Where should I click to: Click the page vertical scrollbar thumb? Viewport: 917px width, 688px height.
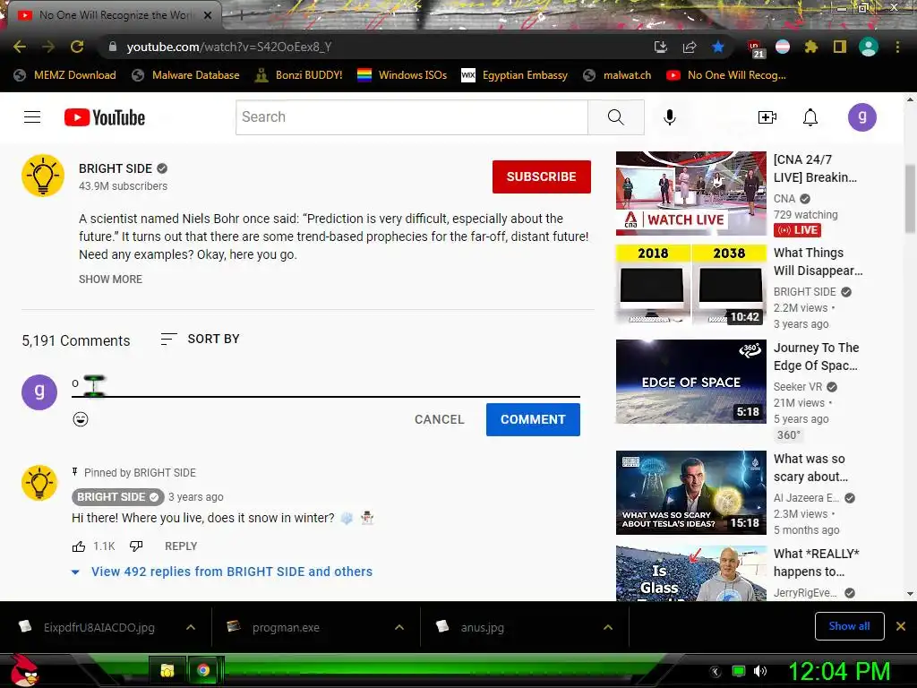[910, 198]
